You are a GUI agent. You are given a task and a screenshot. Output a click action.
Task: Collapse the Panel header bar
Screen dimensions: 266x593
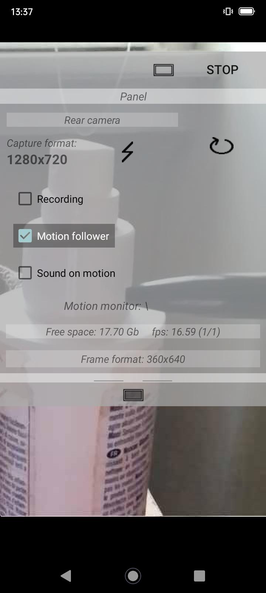click(133, 96)
